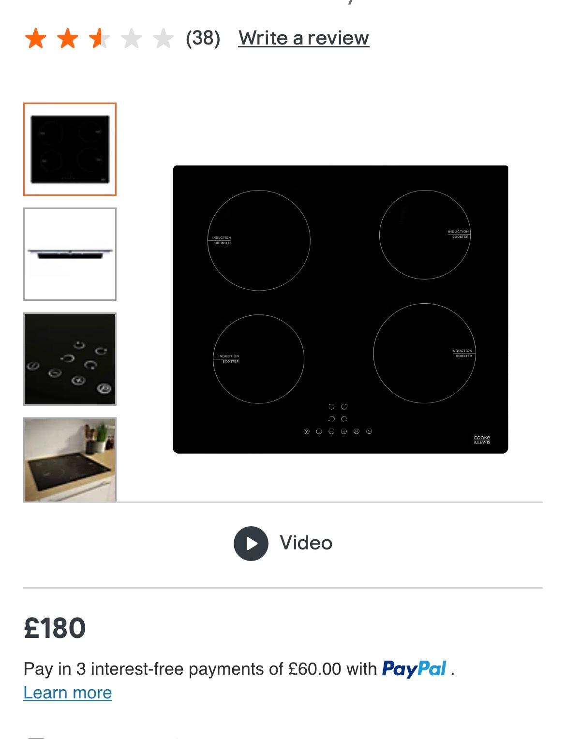566x739 pixels.
Task: Click the PayPal logo
Action: pos(414,669)
